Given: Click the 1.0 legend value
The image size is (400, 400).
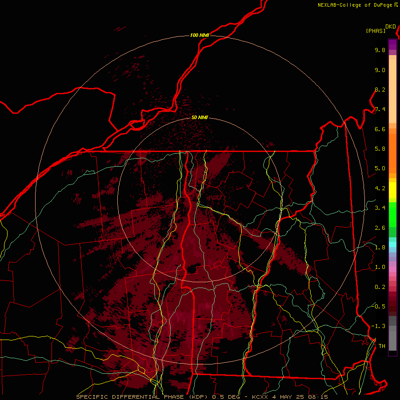Looking at the screenshot, I should 380,267.
